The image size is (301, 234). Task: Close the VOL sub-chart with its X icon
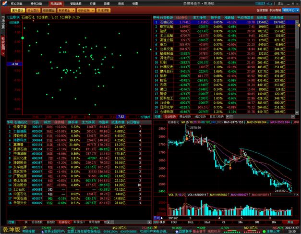point(298,195)
